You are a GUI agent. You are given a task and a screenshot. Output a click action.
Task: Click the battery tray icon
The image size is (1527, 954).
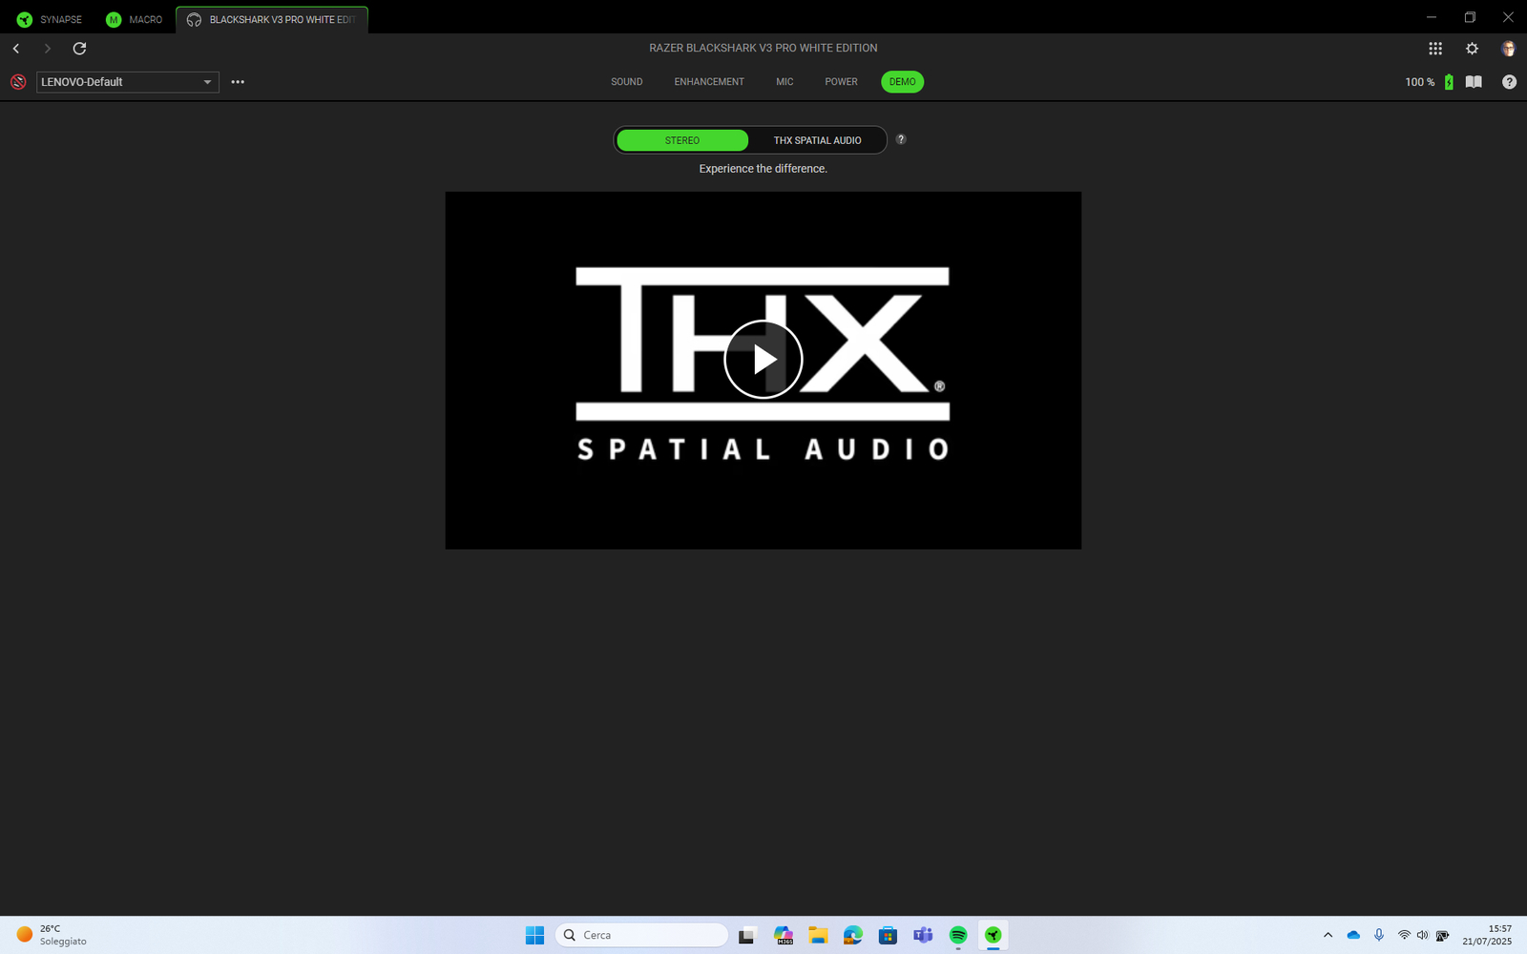pos(1442,935)
